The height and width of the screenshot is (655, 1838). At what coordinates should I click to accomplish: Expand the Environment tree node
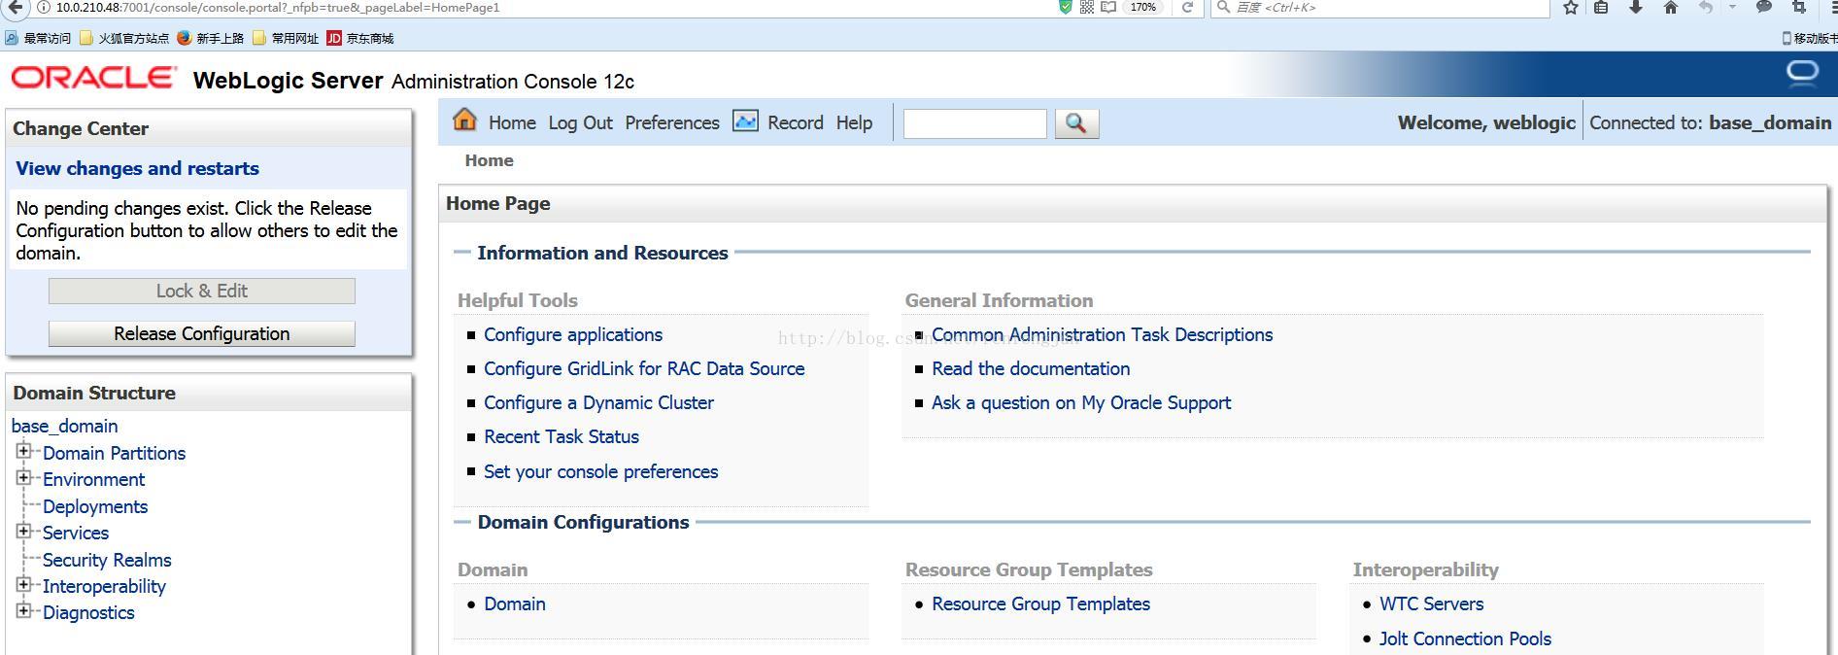tap(23, 477)
